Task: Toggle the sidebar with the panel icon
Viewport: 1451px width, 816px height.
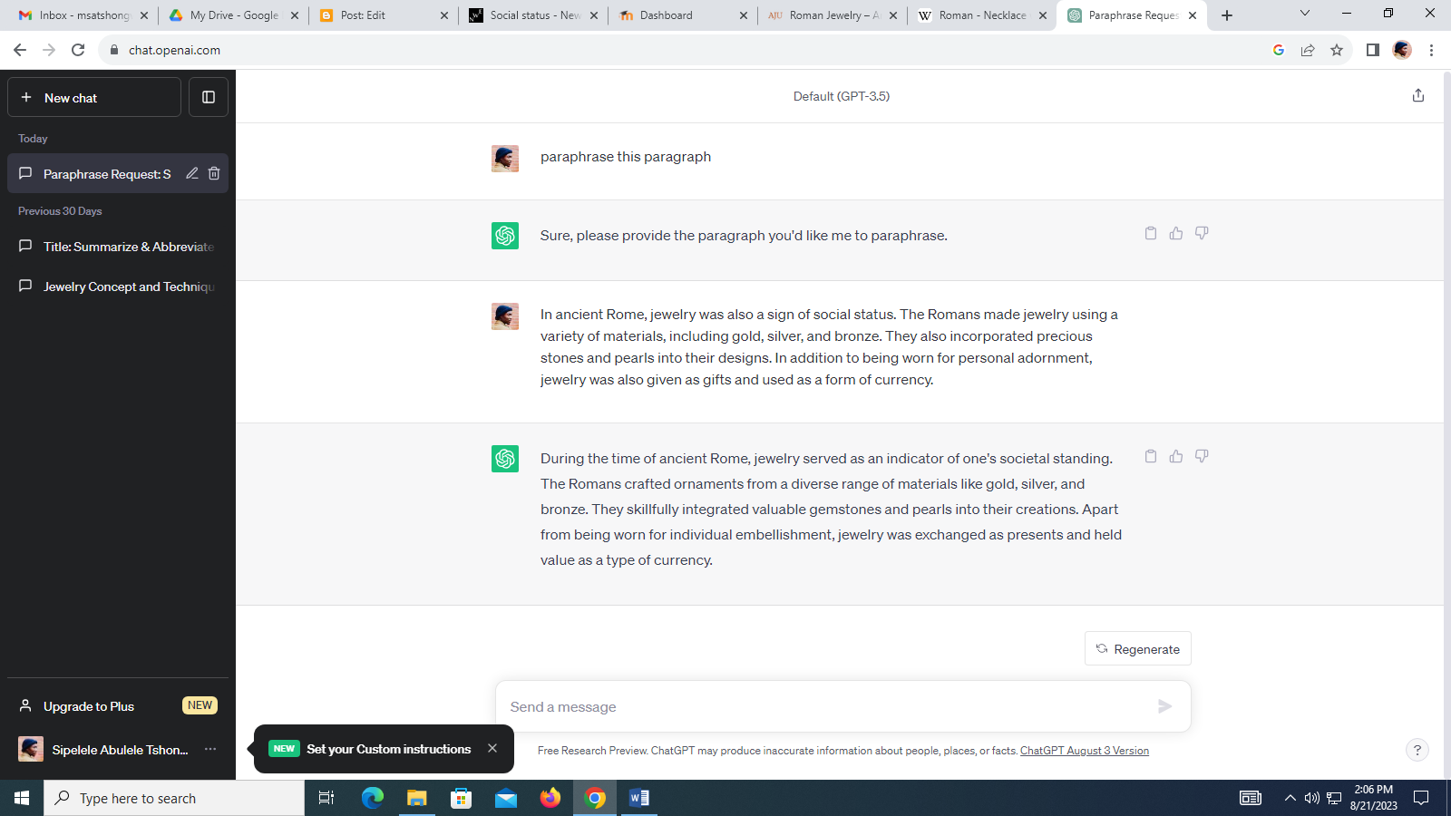Action: (209, 97)
